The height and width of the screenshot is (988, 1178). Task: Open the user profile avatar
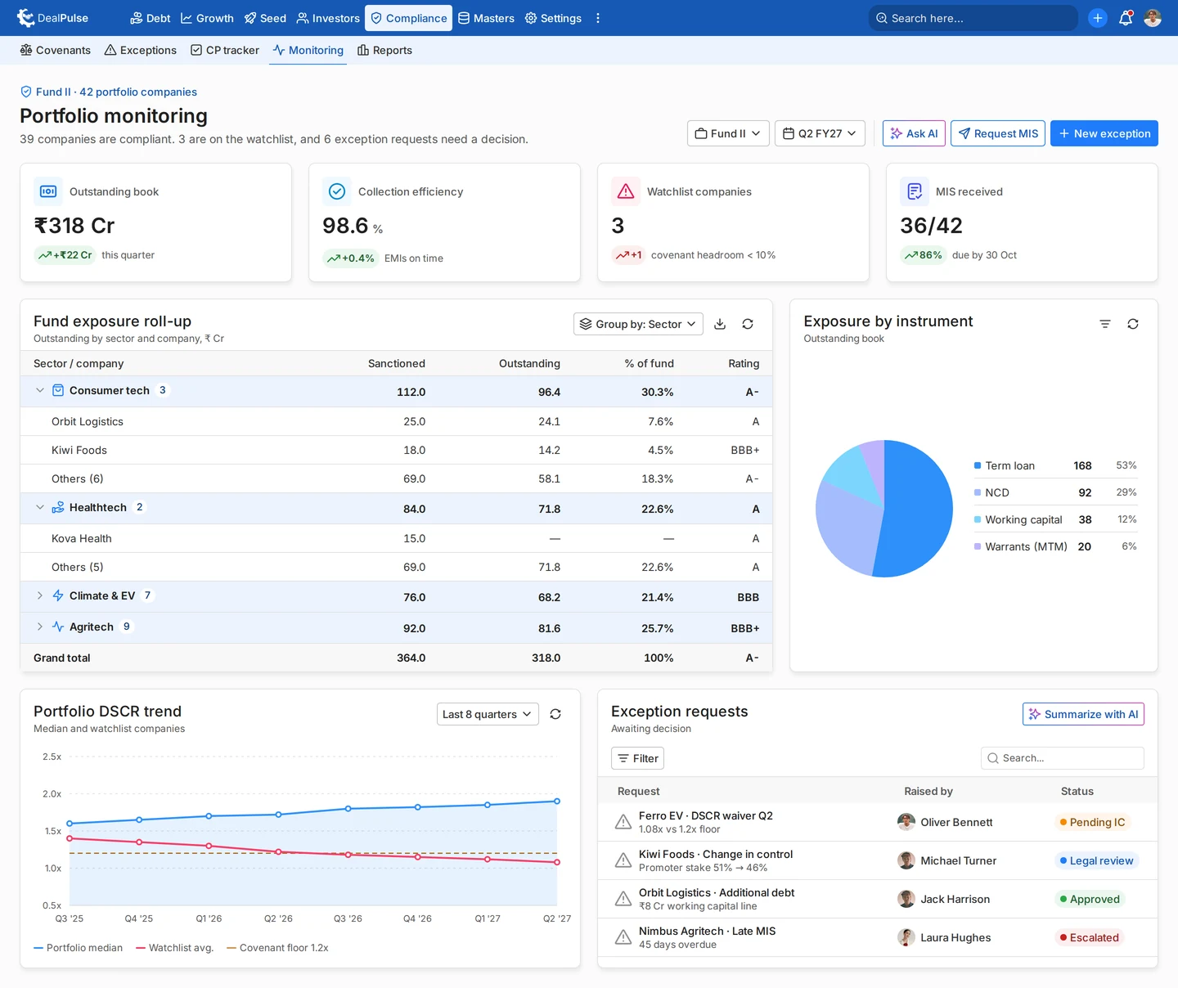coord(1153,18)
